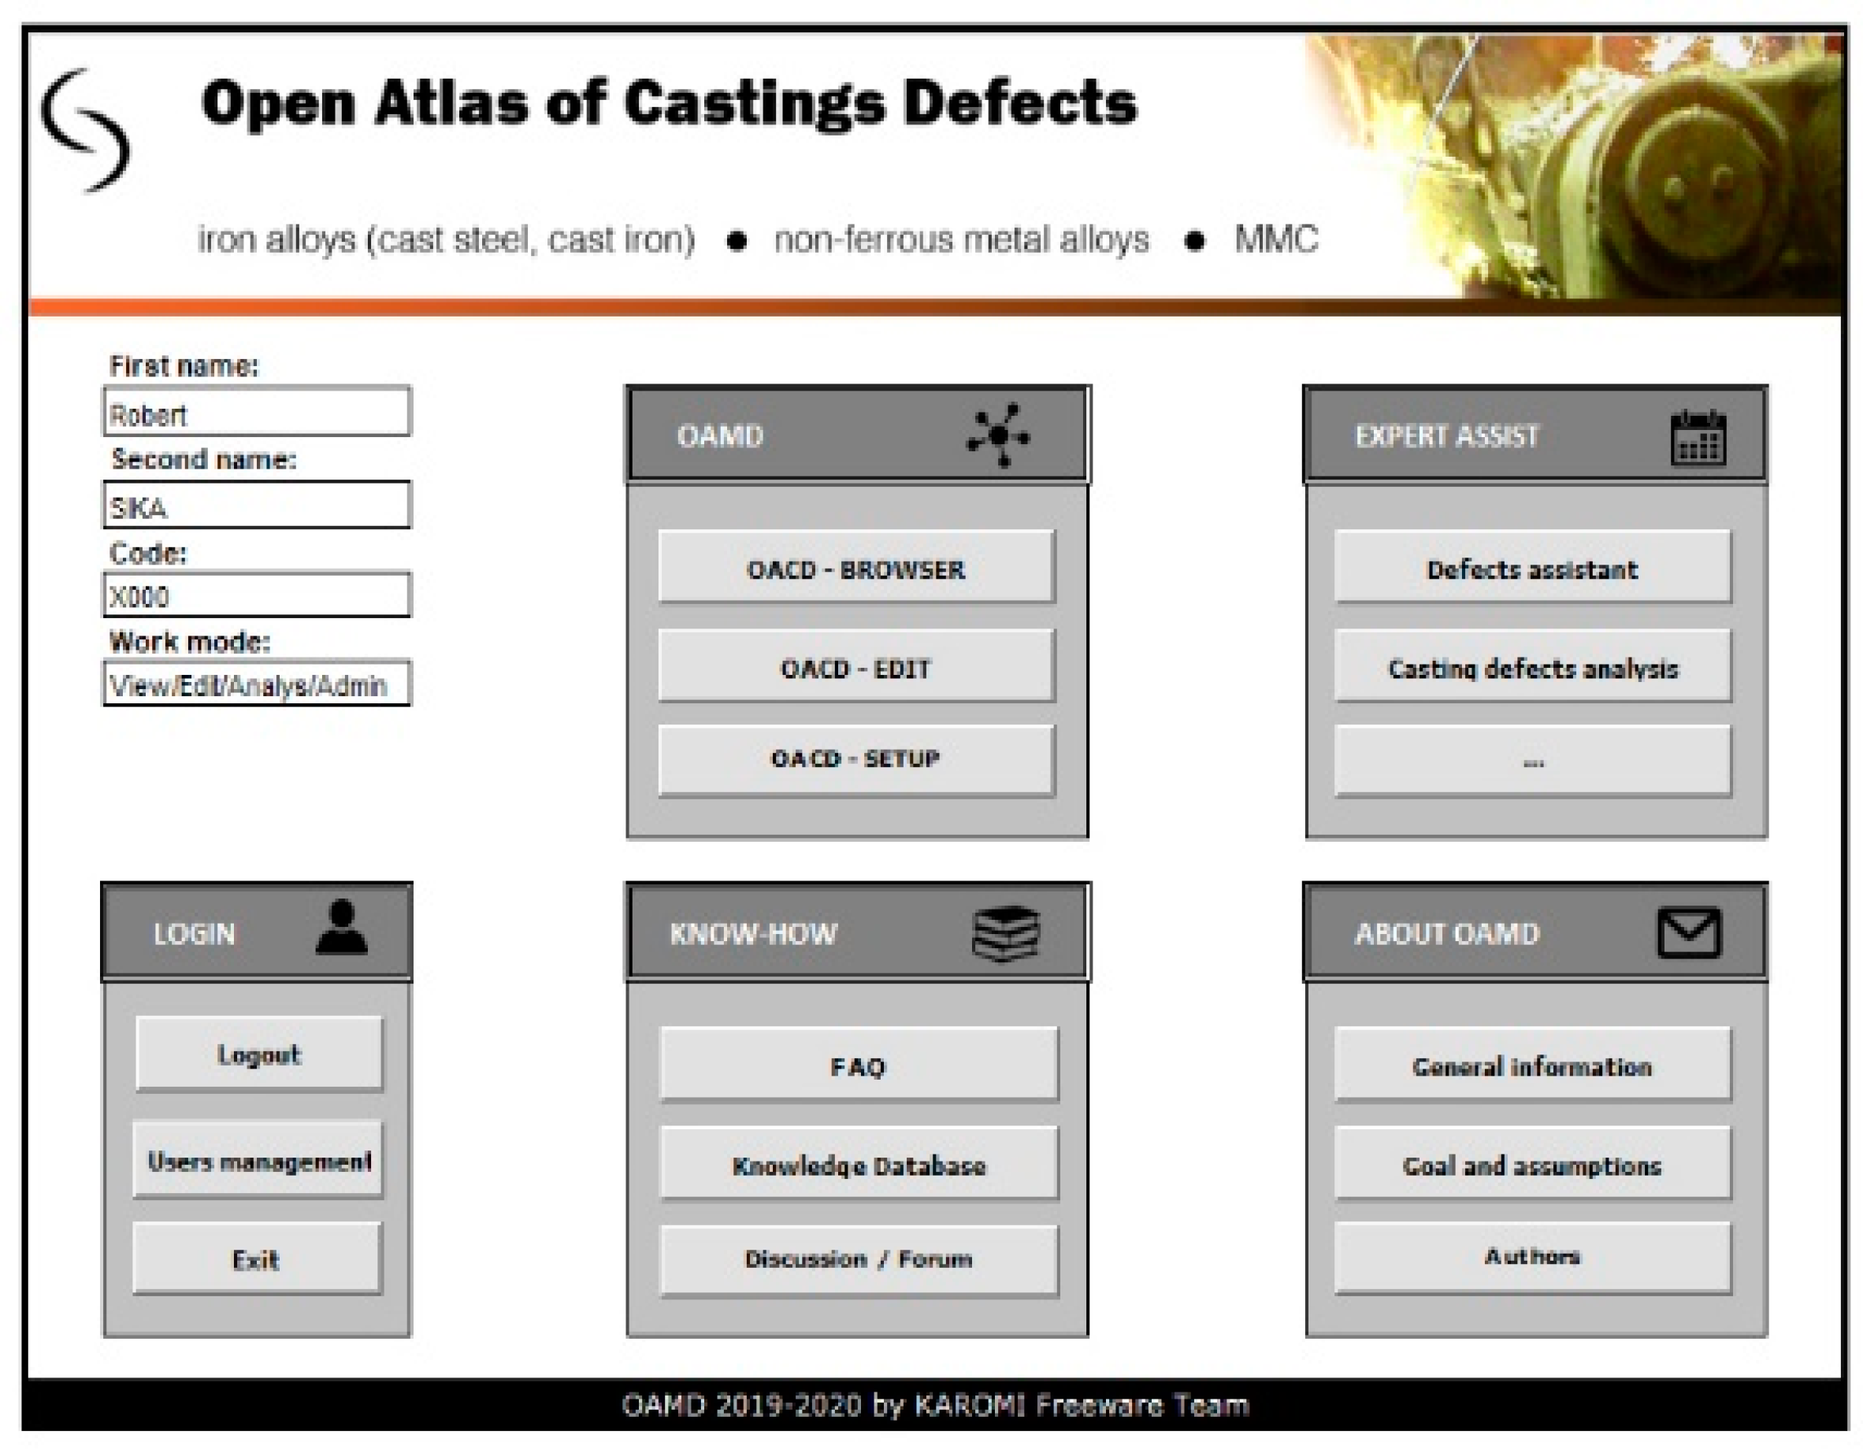Image resolution: width=1863 pixels, height=1449 pixels.
Task: Click the calendar icon in Expert Assist header
Action: pyautogui.click(x=1698, y=438)
